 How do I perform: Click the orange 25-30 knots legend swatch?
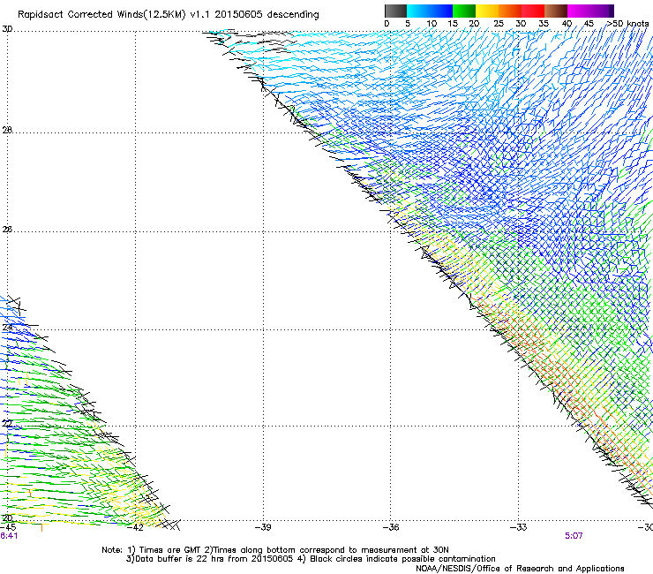[x=510, y=11]
